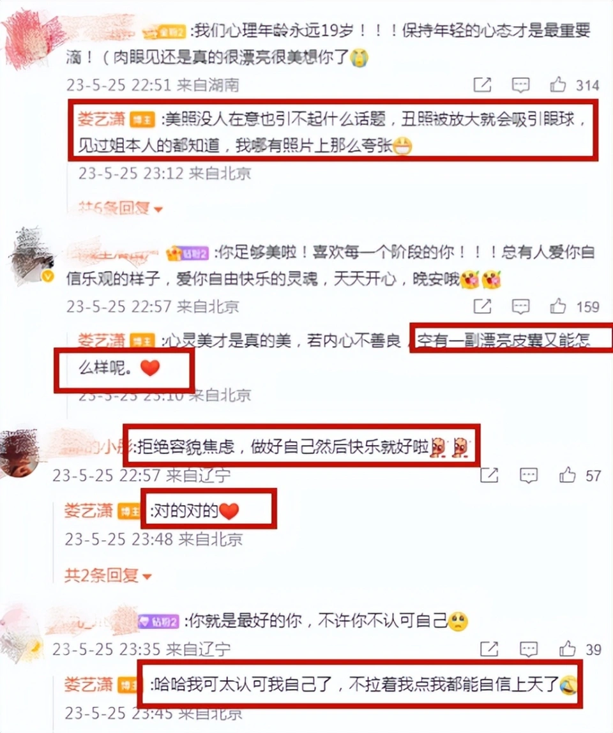Like the comment with 39 likes
613x733 pixels.
coord(567,648)
